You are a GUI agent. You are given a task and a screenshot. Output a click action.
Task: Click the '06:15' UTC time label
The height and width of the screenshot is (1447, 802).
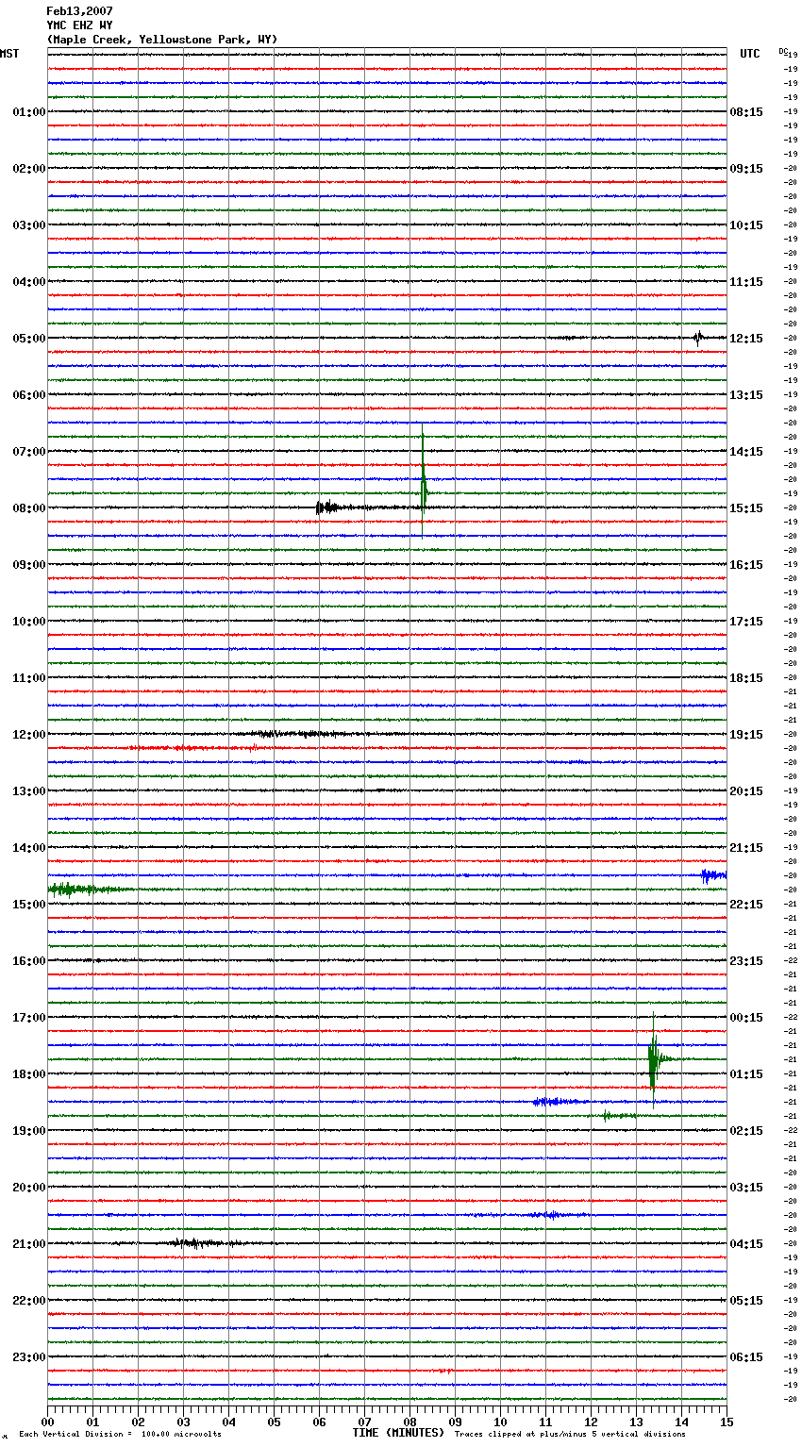coord(746,1357)
